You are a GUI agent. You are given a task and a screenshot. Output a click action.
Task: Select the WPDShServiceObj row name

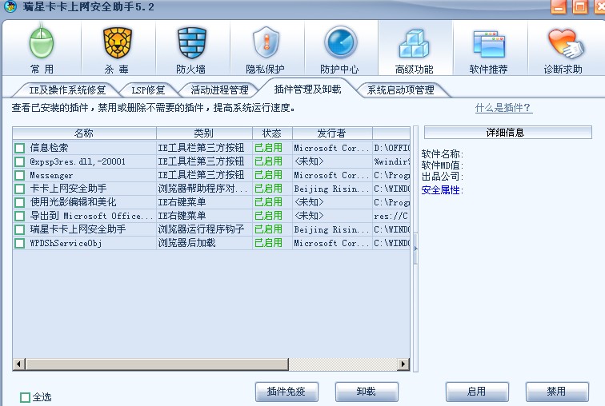coord(66,244)
